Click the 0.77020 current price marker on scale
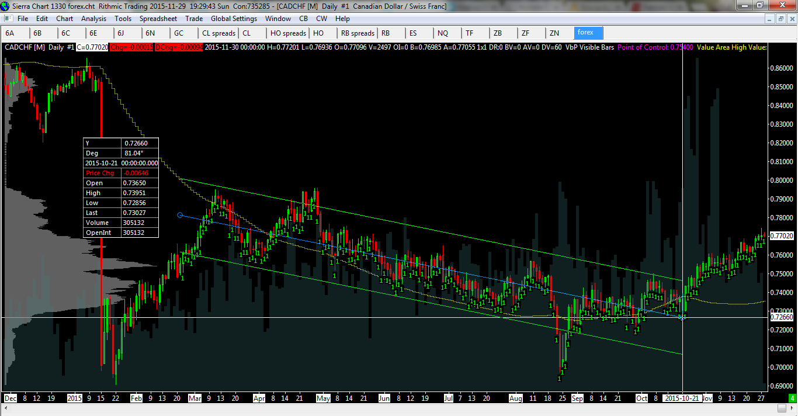Viewport: 798px width, 416px height. 782,236
